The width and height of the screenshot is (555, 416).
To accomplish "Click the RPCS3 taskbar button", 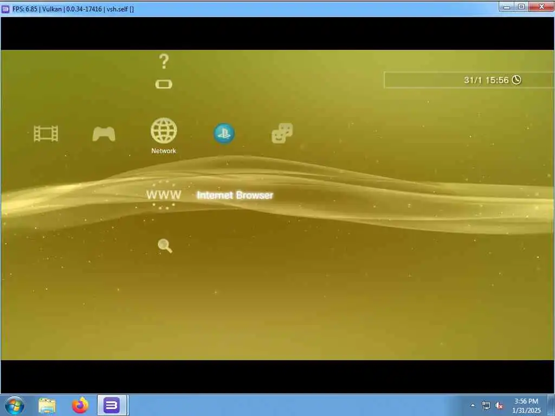I will [x=112, y=405].
